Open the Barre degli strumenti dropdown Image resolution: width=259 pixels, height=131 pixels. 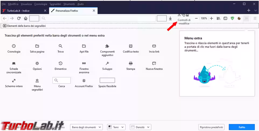(x=86, y=127)
